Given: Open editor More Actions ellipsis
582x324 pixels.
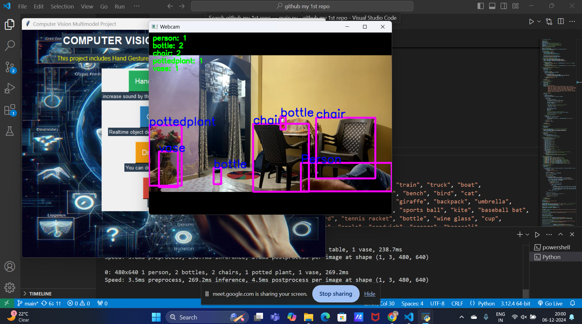Looking at the screenshot, I should [572, 22].
